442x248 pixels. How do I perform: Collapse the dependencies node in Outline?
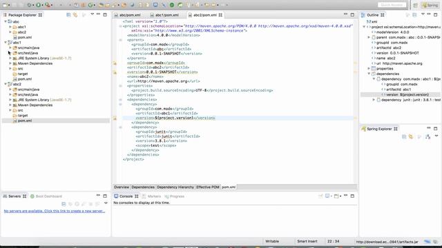pos(369,74)
